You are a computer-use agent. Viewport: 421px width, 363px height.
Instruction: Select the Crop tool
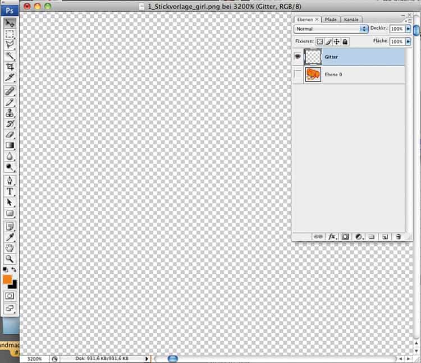coord(10,66)
